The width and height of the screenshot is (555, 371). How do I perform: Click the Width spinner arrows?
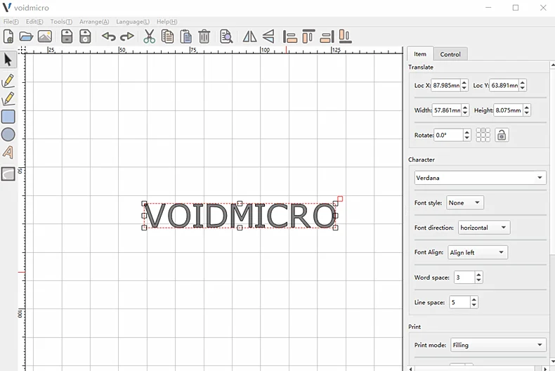tap(465, 110)
